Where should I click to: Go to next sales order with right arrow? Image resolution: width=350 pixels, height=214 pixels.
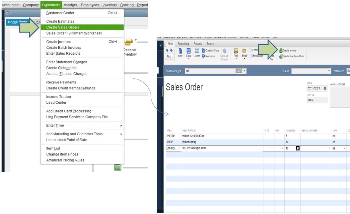171,51
